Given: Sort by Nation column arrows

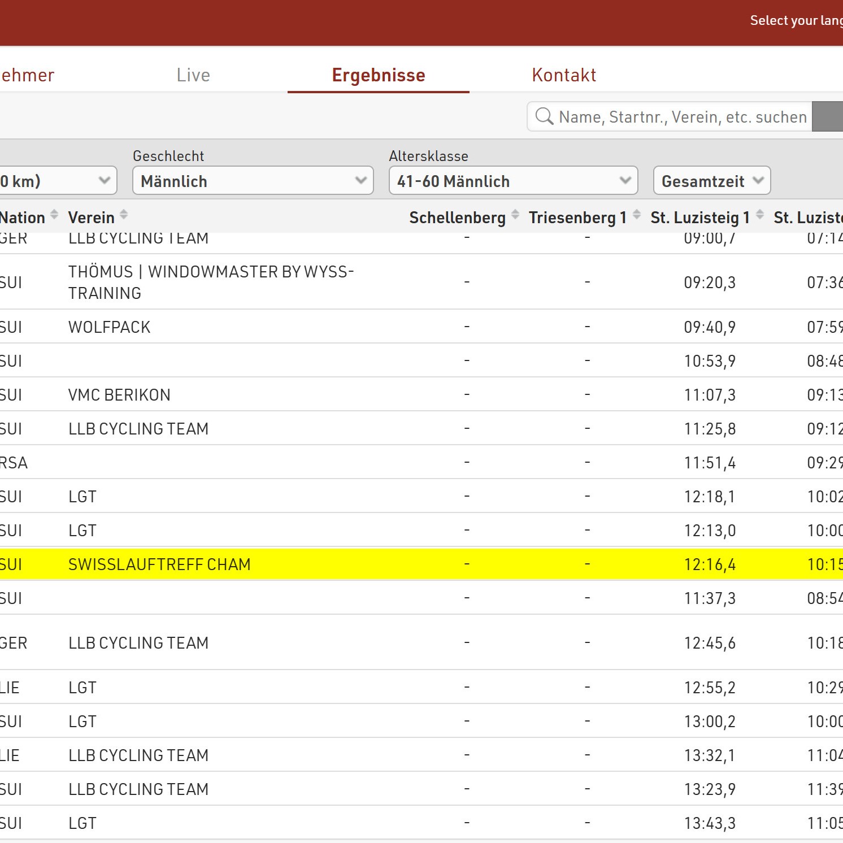Looking at the screenshot, I should coord(54,215).
